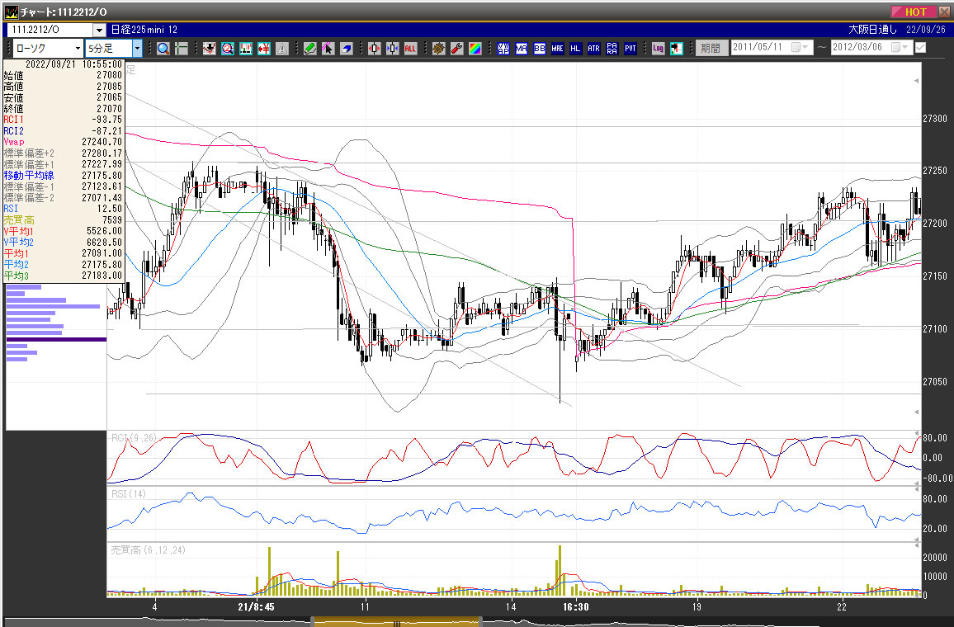
Task: Click the blue arrows candle shrink icon
Action: coord(393,49)
